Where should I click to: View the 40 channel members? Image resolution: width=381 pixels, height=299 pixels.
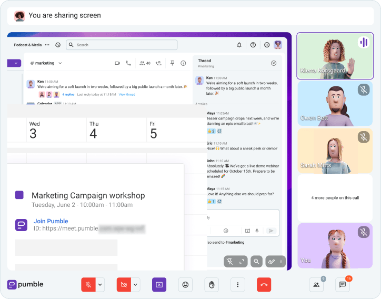[x=145, y=63]
